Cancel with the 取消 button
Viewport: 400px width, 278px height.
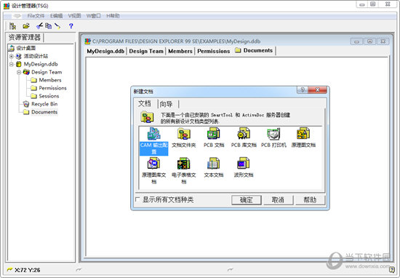278,200
